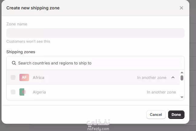Tick the Africa checkbox
This screenshot has height=131, width=196.
coord(13,77)
